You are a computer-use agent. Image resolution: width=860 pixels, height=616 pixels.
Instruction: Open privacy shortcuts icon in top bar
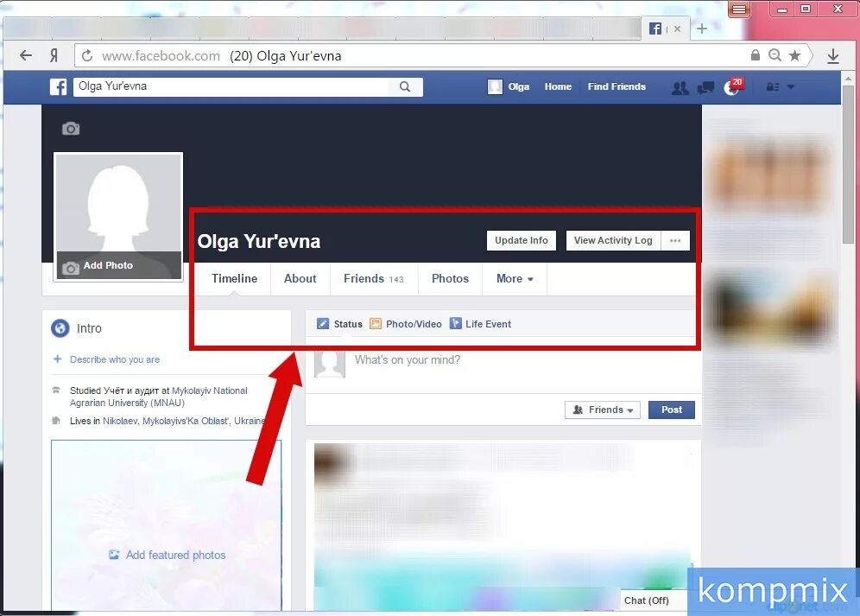click(x=772, y=86)
